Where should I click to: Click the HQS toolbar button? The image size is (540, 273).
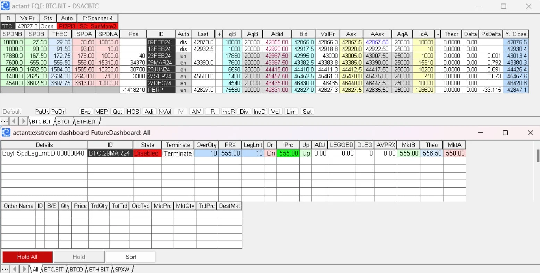click(x=133, y=112)
